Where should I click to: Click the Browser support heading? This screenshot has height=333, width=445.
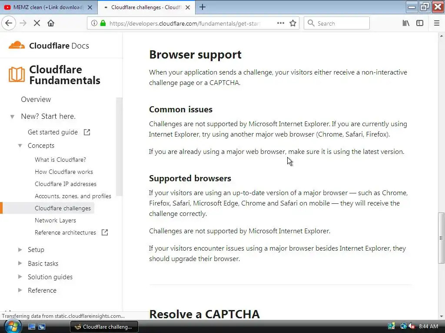pyautogui.click(x=195, y=55)
